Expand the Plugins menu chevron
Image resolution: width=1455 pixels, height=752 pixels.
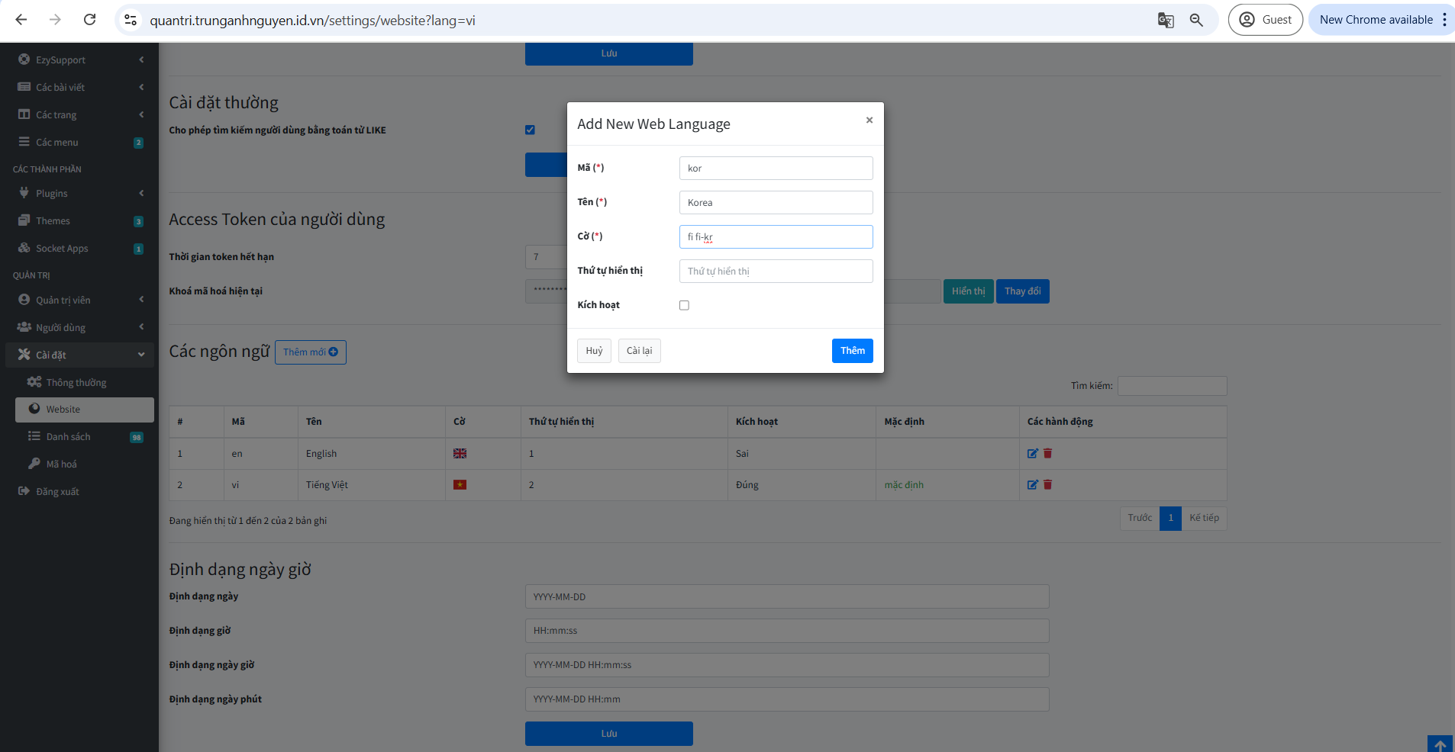pos(141,193)
